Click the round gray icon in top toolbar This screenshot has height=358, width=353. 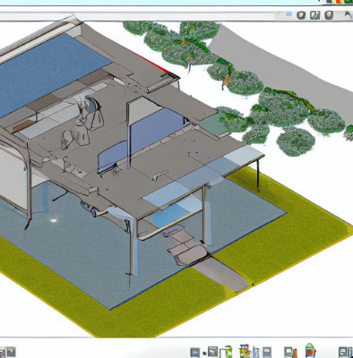tap(301, 15)
